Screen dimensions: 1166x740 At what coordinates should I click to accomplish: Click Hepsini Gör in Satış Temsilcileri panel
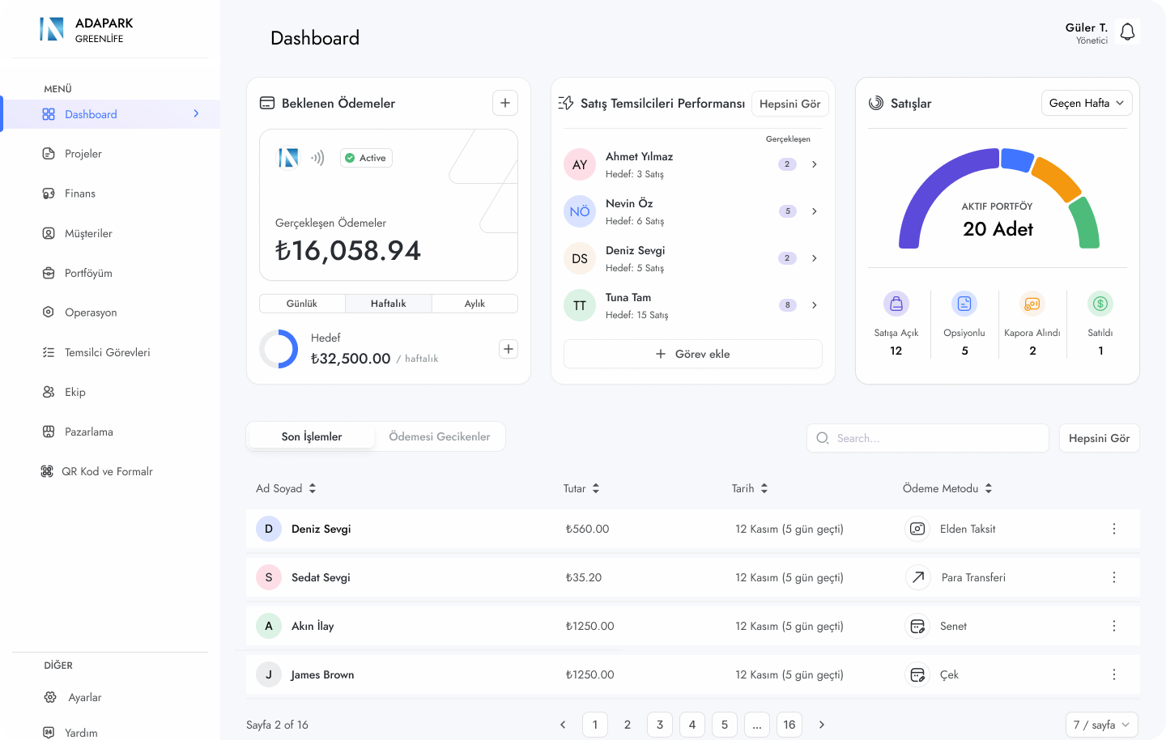pyautogui.click(x=789, y=104)
